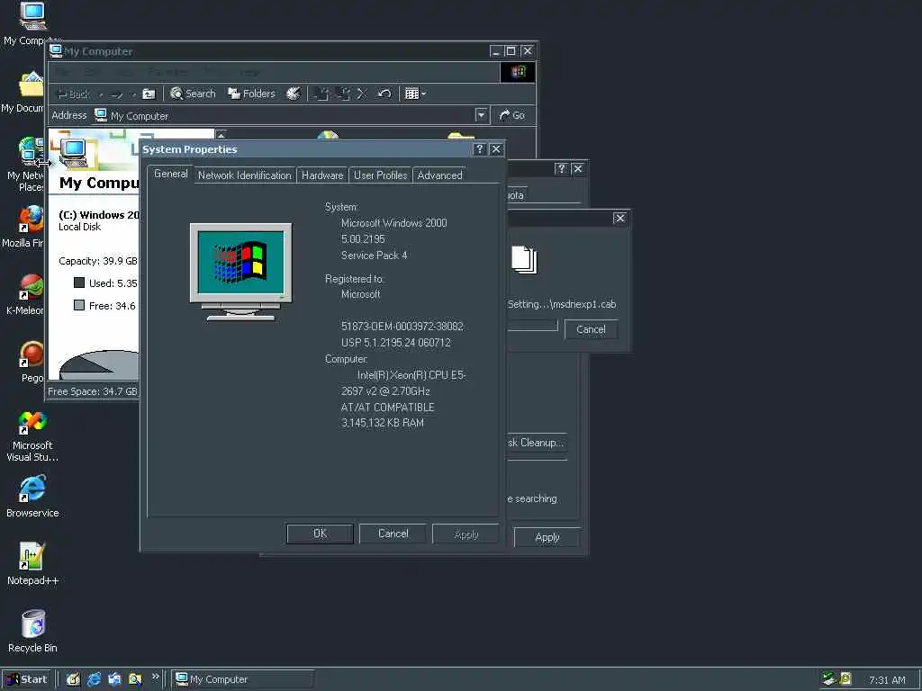
Task: Switch to the Hardware tab
Action: (x=322, y=175)
